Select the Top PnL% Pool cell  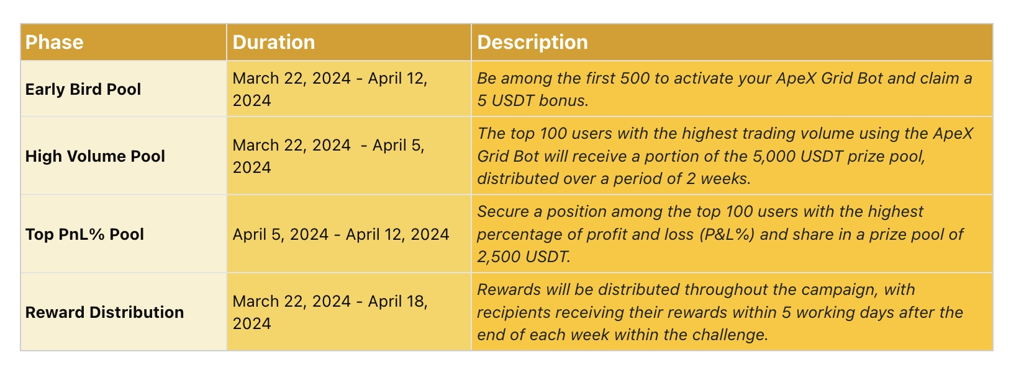(124, 234)
